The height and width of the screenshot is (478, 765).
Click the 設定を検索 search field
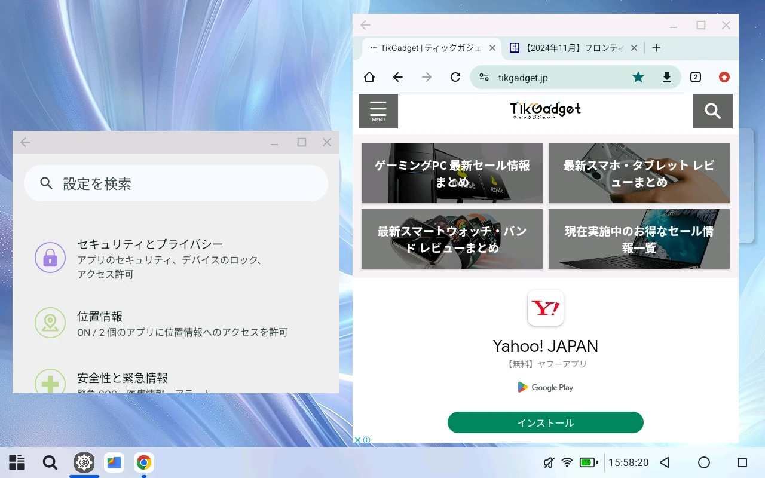tap(176, 183)
